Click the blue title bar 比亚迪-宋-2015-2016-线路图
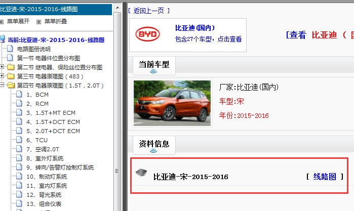 56,9
